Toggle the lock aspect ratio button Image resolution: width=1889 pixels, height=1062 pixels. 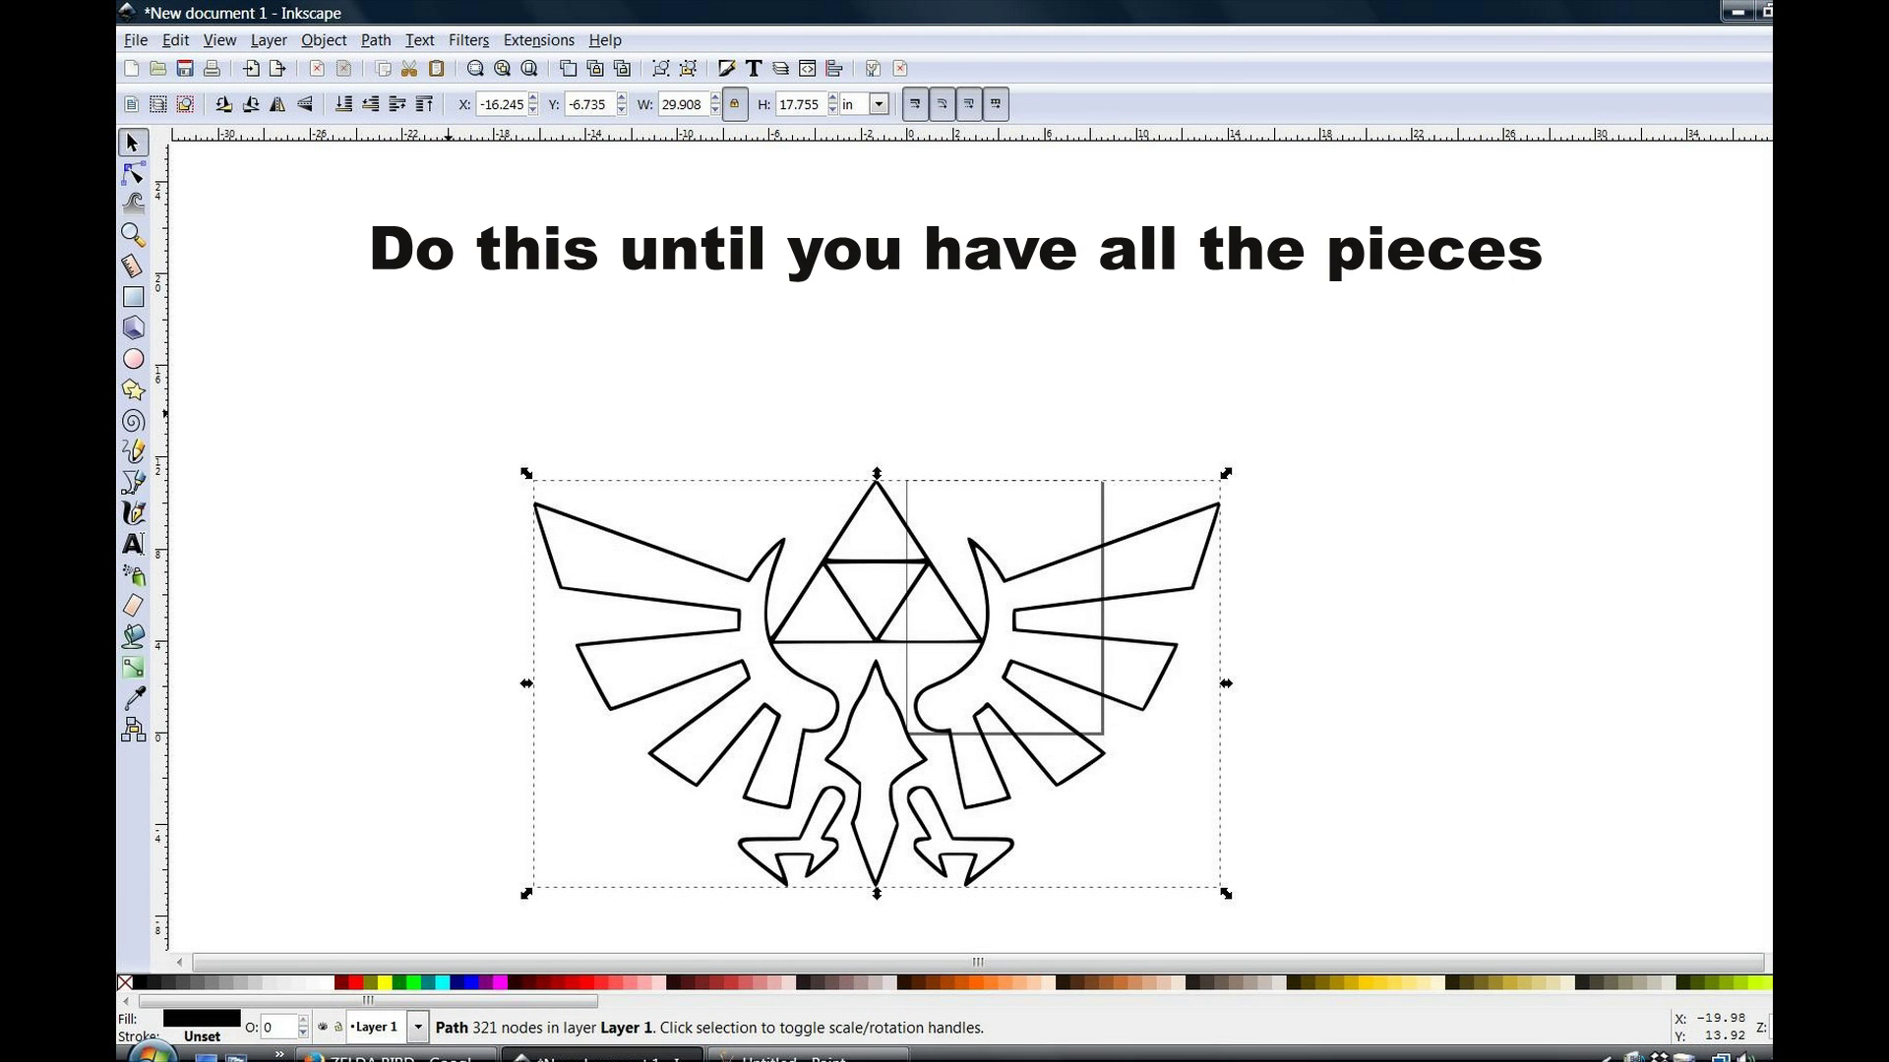(736, 103)
